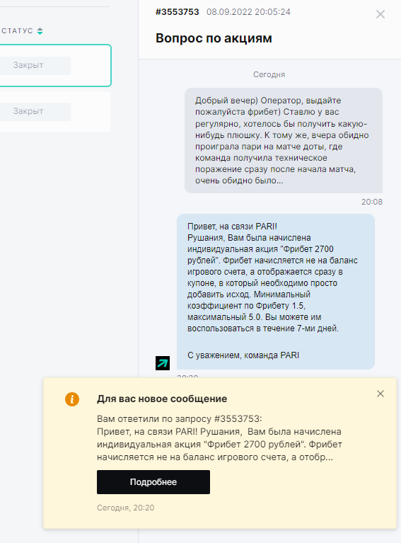Sort tickets using the СТАТУС arrows icon
This screenshot has height=543, width=401.
[x=40, y=31]
